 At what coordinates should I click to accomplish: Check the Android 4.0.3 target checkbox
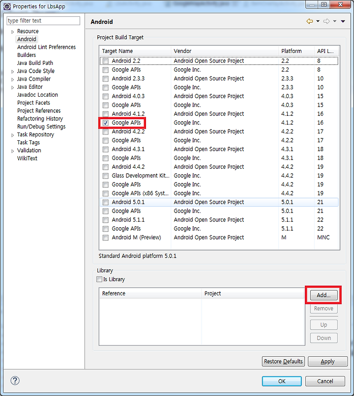(106, 97)
